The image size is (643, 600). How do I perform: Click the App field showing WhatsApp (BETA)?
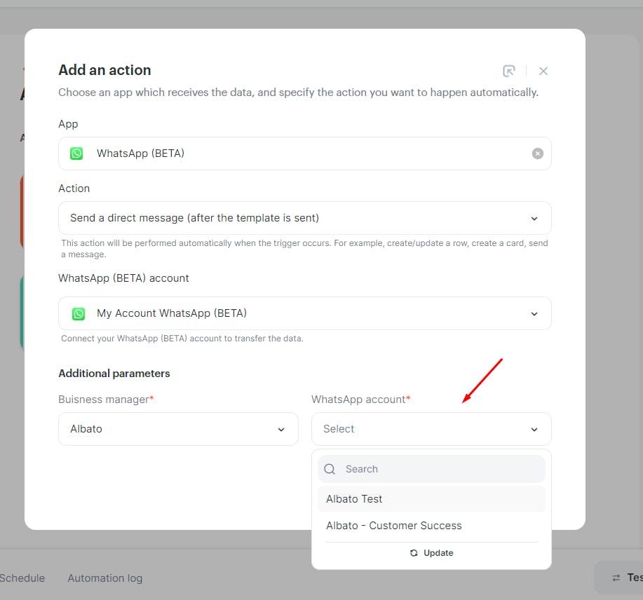[305, 154]
